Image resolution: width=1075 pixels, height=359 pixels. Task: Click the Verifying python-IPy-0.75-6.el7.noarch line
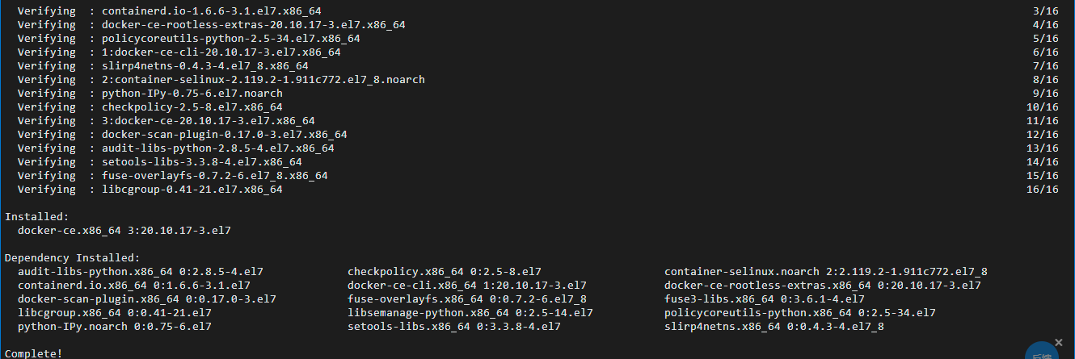coord(150,94)
